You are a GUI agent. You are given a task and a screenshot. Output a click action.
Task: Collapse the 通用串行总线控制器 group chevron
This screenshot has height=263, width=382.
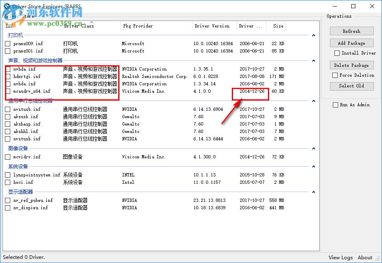tap(313, 101)
